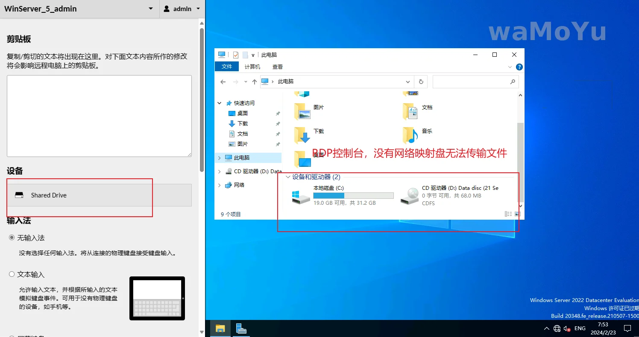The image size is (639, 337).
Task: Open the notification center icon in taskbar
Action: click(x=627, y=328)
